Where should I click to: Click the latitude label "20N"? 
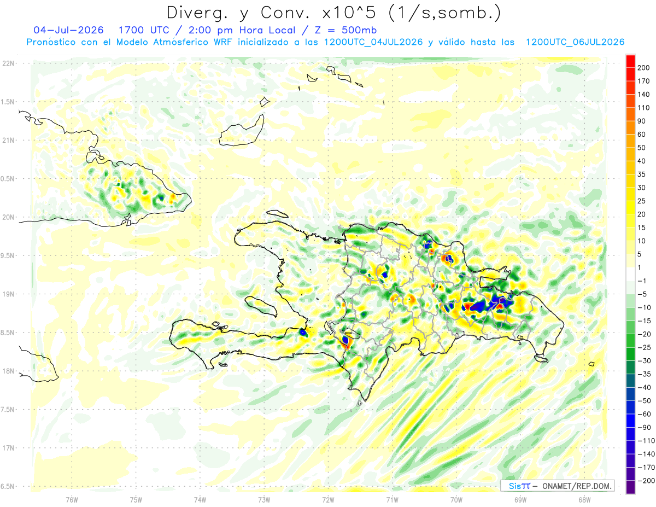coord(8,217)
